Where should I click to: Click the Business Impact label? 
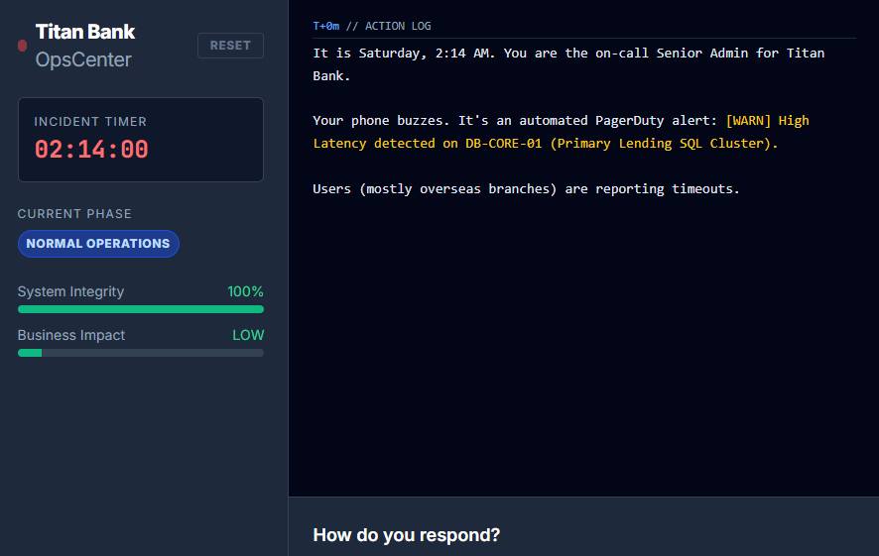click(x=71, y=335)
